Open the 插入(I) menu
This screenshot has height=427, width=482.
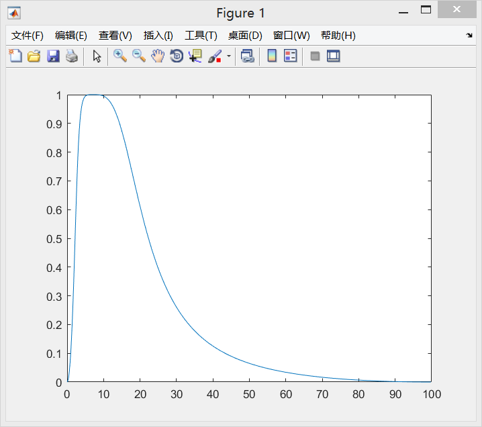(x=158, y=36)
